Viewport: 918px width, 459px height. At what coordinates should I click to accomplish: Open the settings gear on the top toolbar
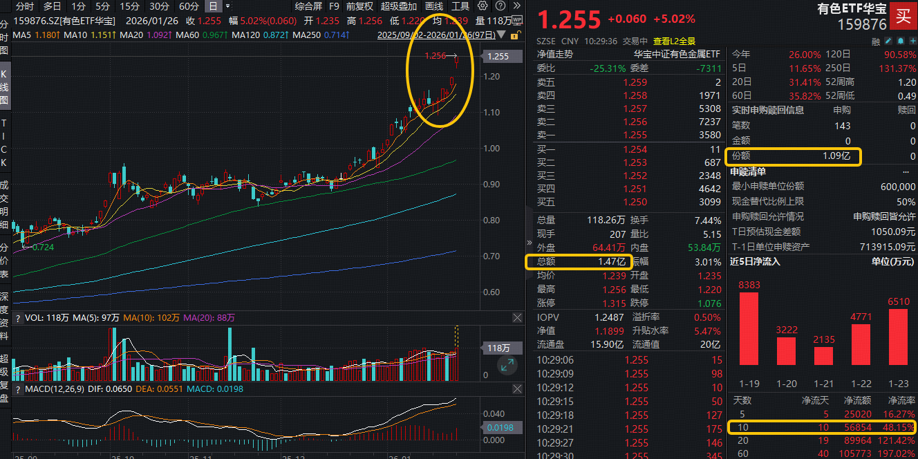pyautogui.click(x=483, y=6)
